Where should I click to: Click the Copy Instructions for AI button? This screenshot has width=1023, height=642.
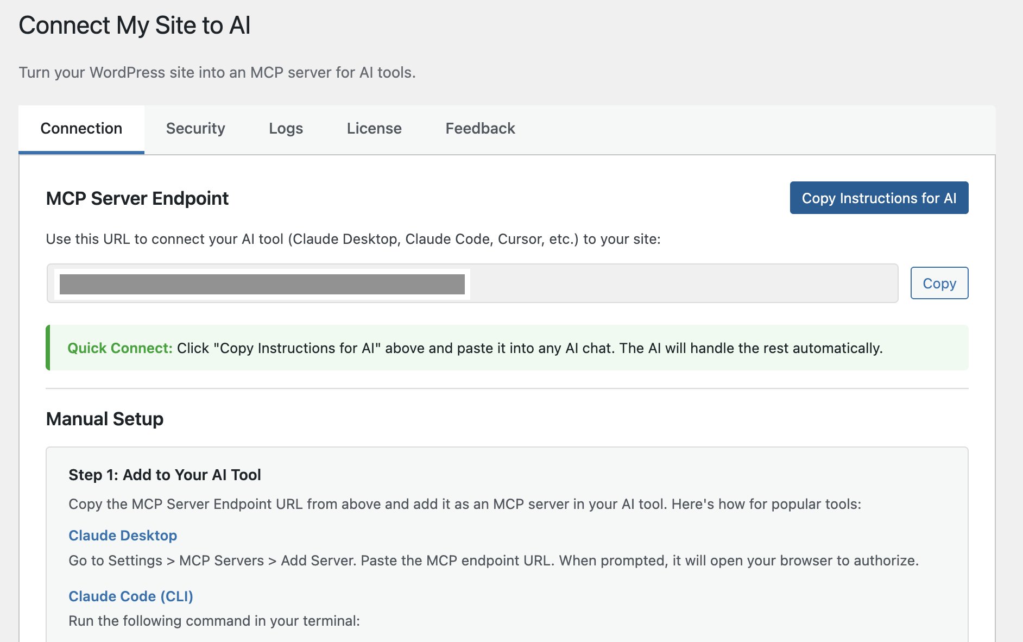(879, 198)
